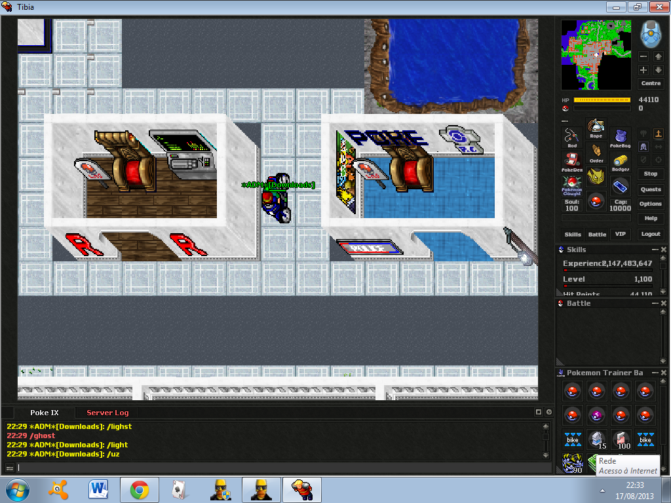The image size is (671, 503).
Task: Minimize the Battle panel
Action: click(655, 303)
